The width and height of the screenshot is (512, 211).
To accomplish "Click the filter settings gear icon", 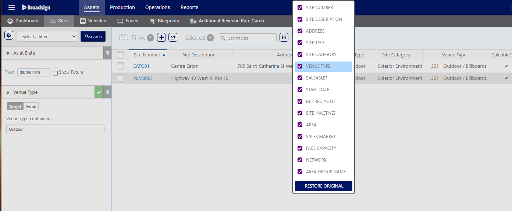I will [x=9, y=36].
